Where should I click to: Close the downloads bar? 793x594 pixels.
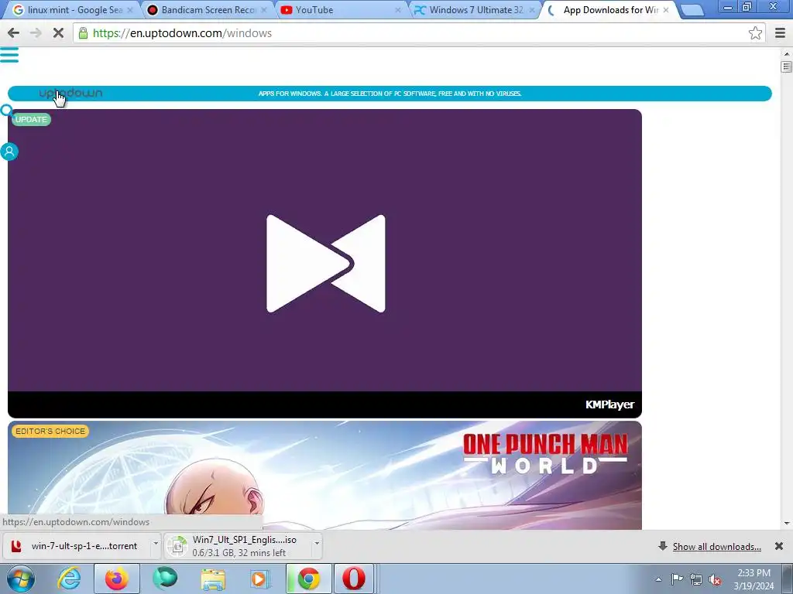click(x=779, y=546)
